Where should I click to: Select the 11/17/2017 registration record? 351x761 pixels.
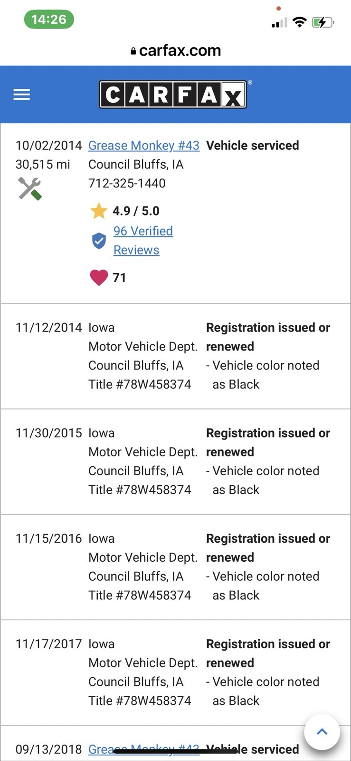pos(175,672)
